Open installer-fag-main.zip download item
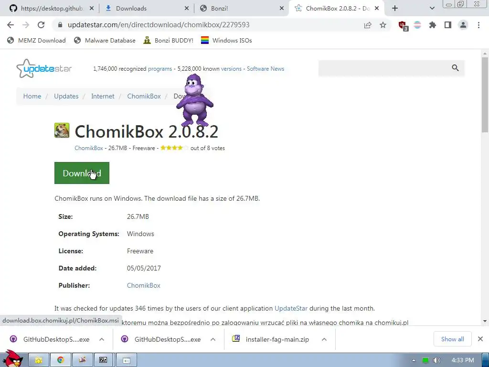Image resolution: width=489 pixels, height=367 pixels. tap(271, 339)
